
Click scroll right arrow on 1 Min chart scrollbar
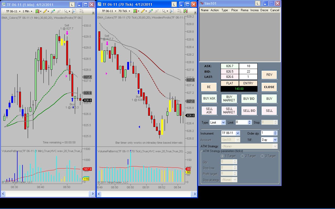(x=93, y=194)
